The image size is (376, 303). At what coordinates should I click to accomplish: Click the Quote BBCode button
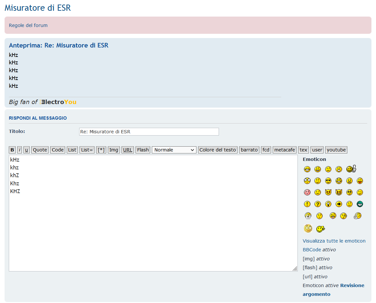pyautogui.click(x=40, y=150)
